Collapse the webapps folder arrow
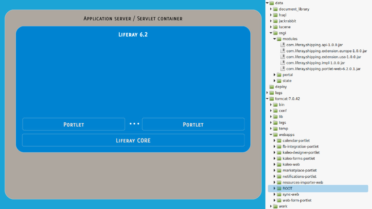 (271, 135)
